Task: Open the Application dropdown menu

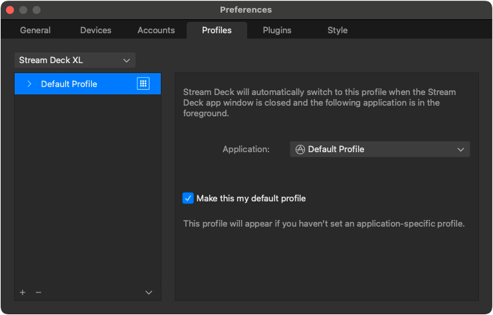Action: point(379,150)
